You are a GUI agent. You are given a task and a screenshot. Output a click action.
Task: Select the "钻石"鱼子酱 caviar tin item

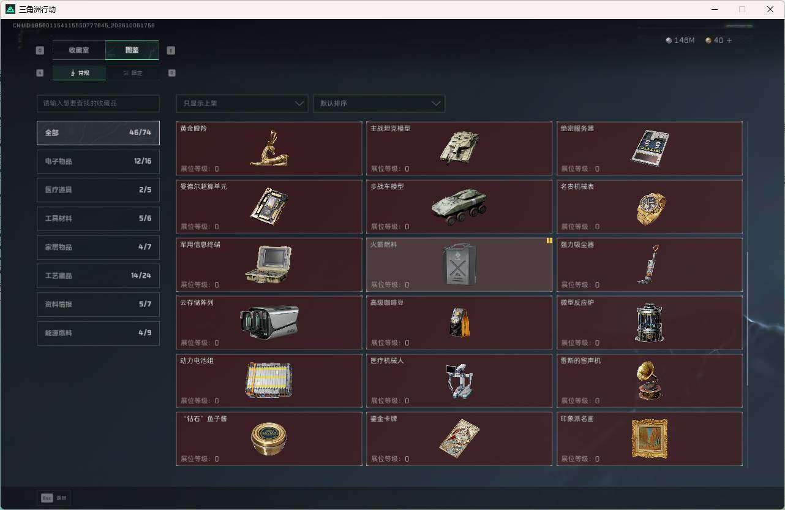269,439
